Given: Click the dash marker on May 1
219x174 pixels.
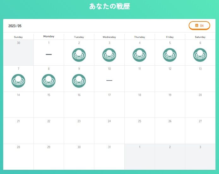Looking at the screenshot, I should click(49, 55).
